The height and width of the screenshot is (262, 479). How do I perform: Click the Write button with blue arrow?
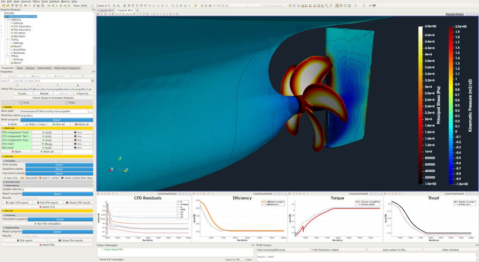click(12, 124)
